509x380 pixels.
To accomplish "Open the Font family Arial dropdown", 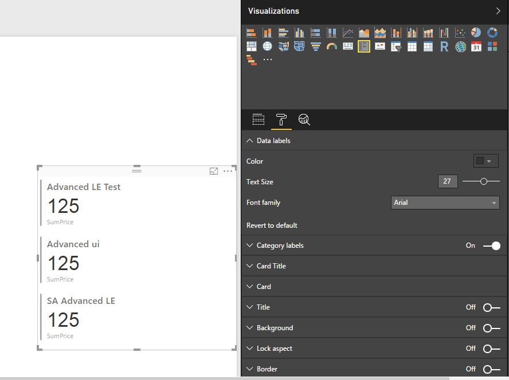I will [445, 203].
